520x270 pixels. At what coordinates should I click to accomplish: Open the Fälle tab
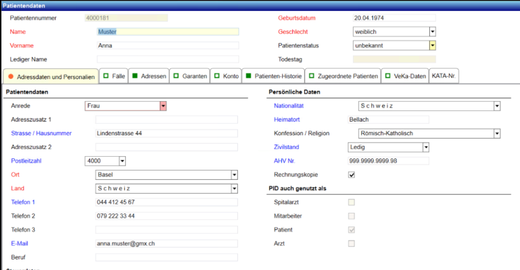click(114, 76)
